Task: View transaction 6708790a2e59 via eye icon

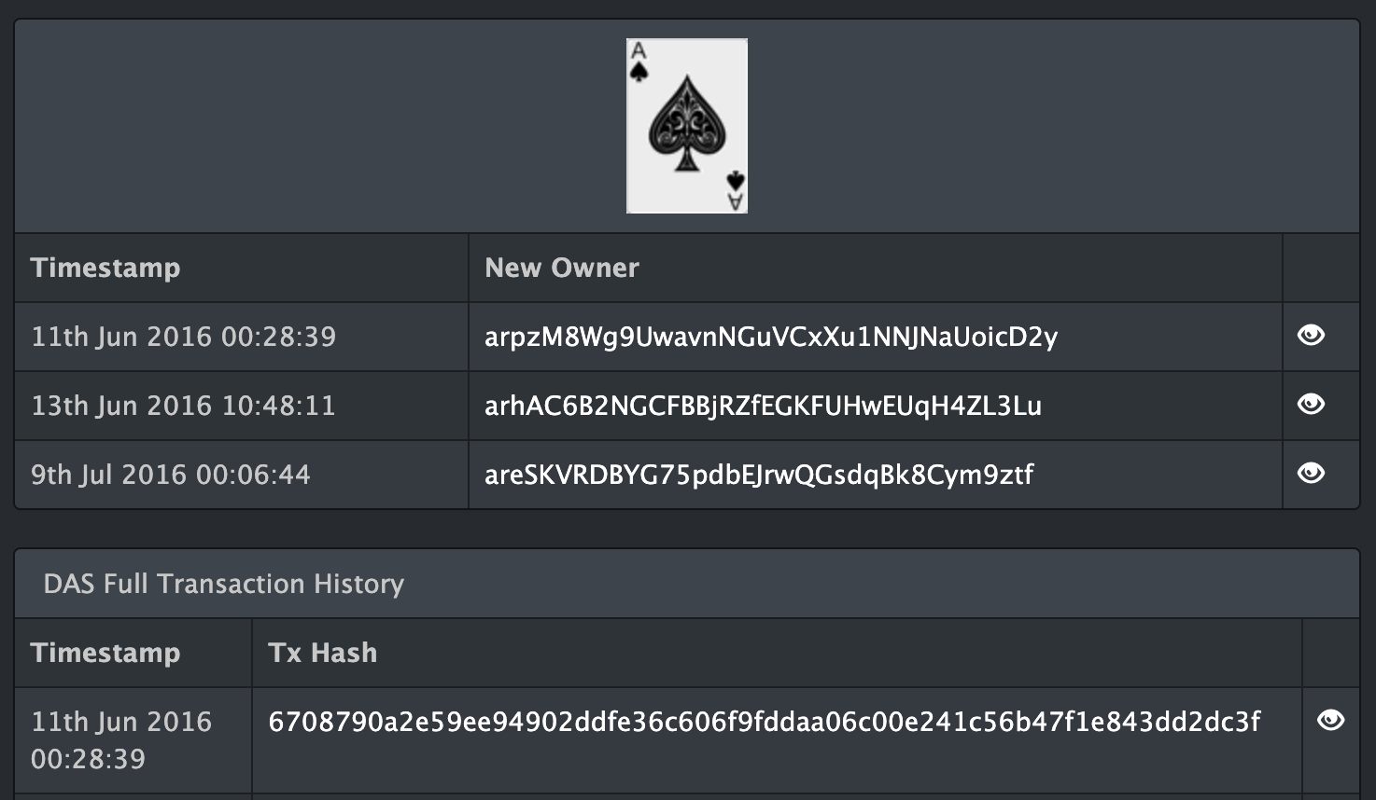Action: point(1330,720)
